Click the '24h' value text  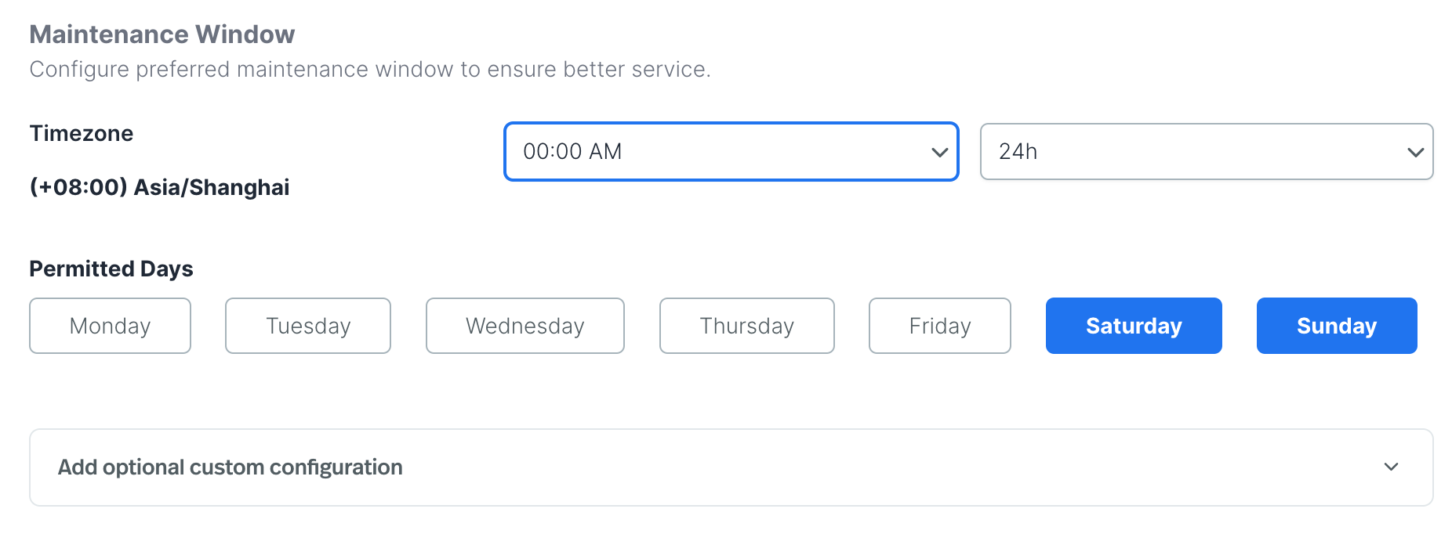(1018, 151)
